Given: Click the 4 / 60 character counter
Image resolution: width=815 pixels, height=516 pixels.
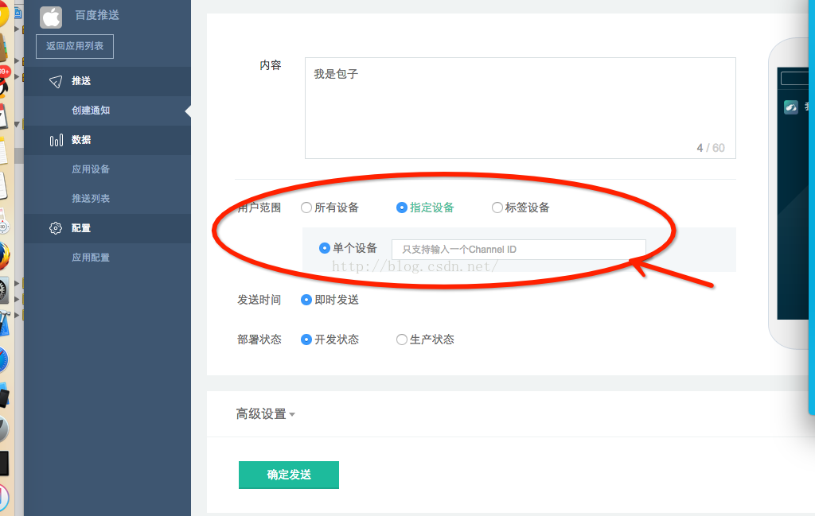Looking at the screenshot, I should (x=711, y=148).
